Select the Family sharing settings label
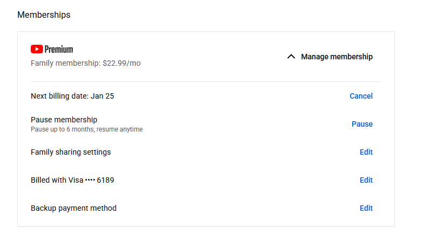This screenshot has height=242, width=446. coord(71,152)
